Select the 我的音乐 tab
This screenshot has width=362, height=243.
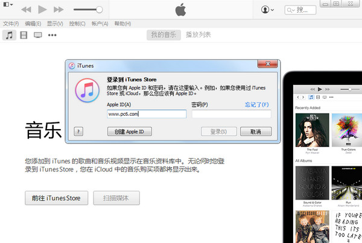point(163,35)
